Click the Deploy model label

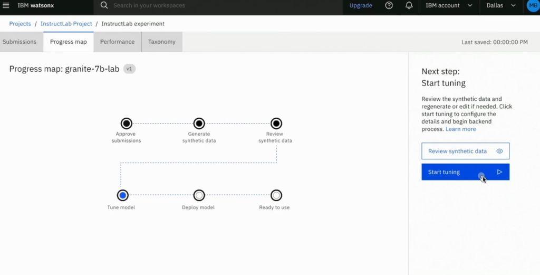(x=198, y=207)
